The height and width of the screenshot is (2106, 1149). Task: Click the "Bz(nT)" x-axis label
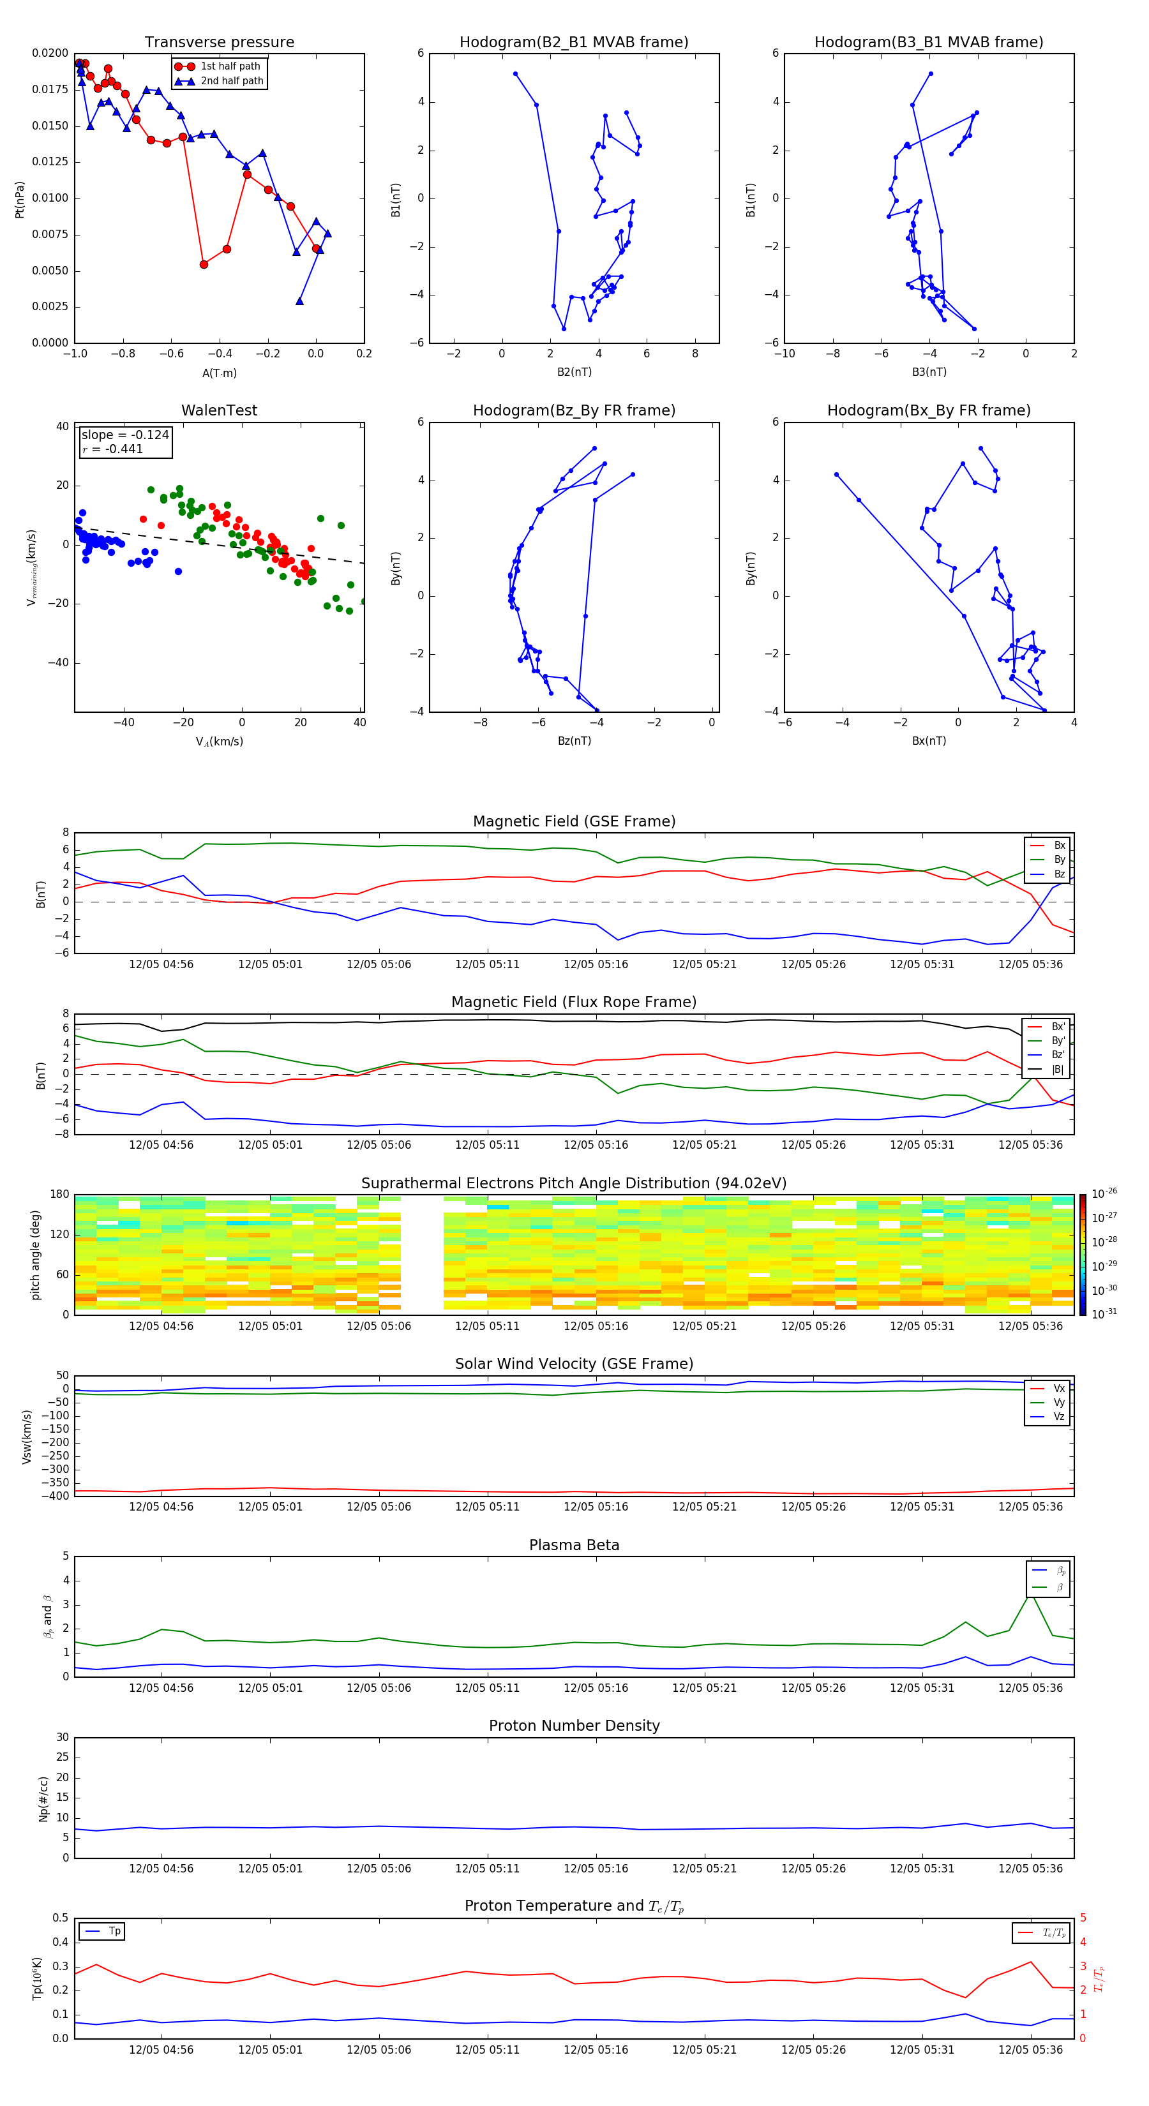[574, 741]
